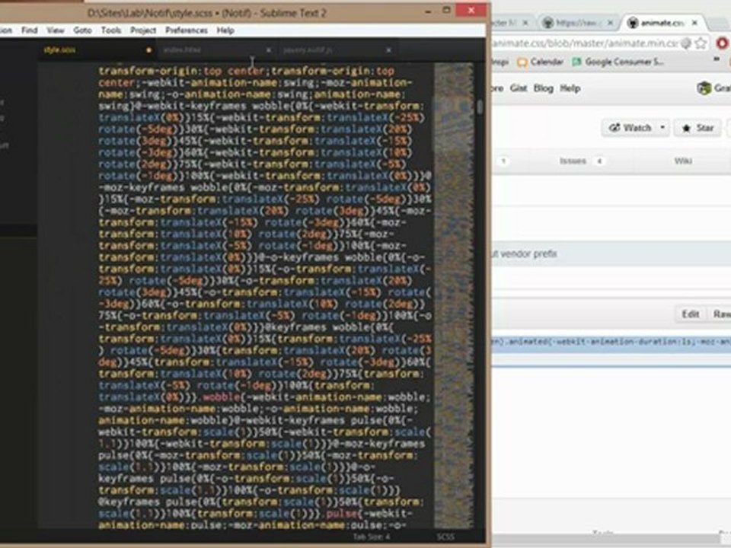Image resolution: width=731 pixels, height=548 pixels.
Task: Expand the Watch dropdown arrow
Action: point(662,128)
